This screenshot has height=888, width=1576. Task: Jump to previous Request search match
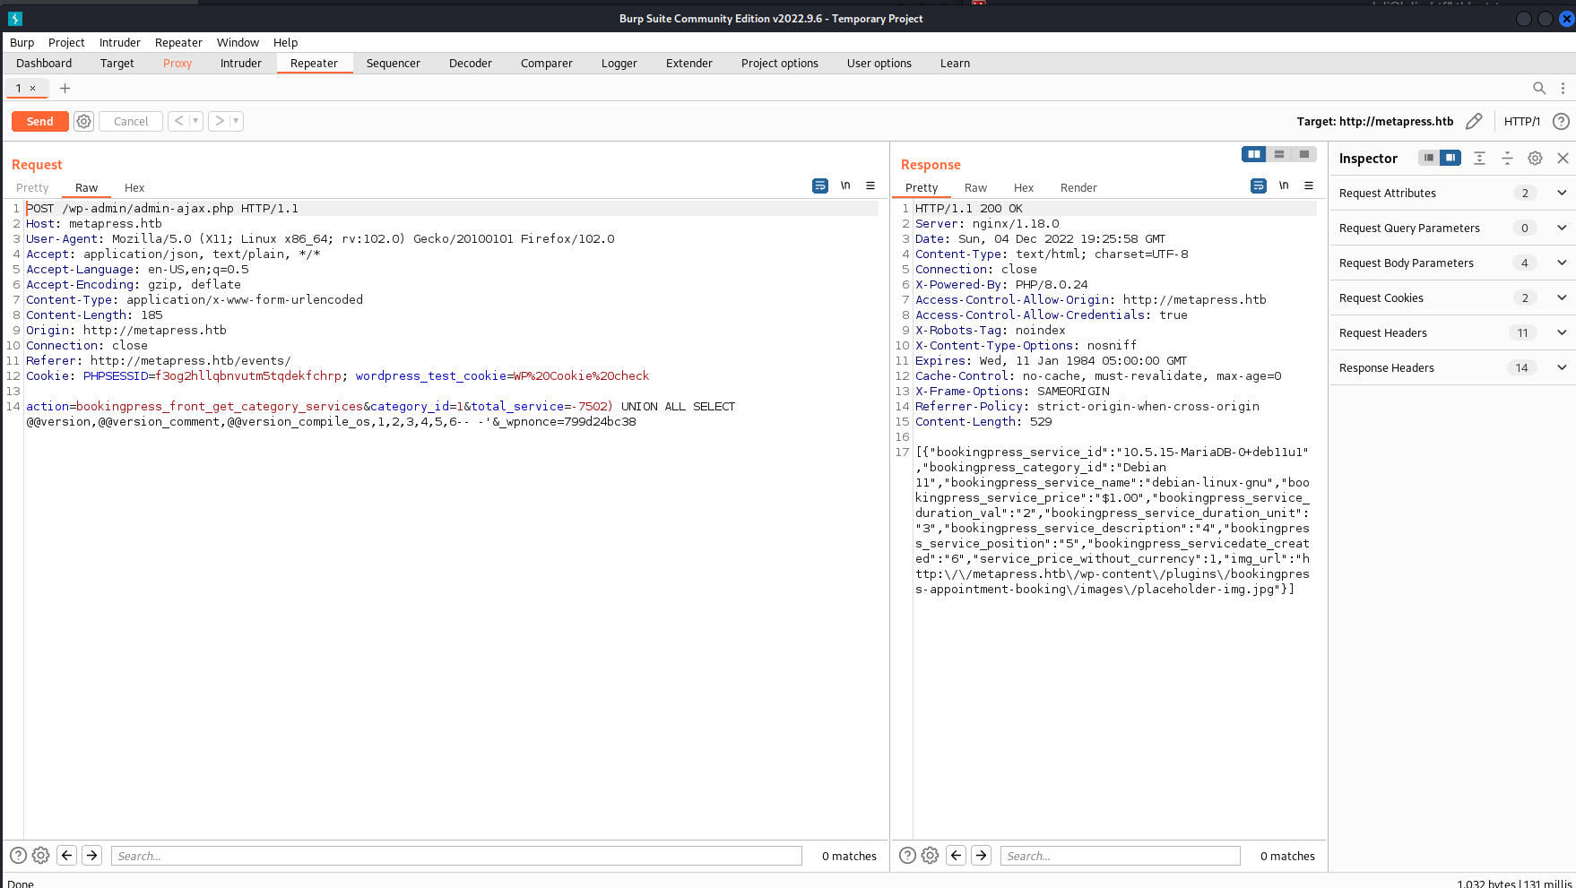coord(66,856)
